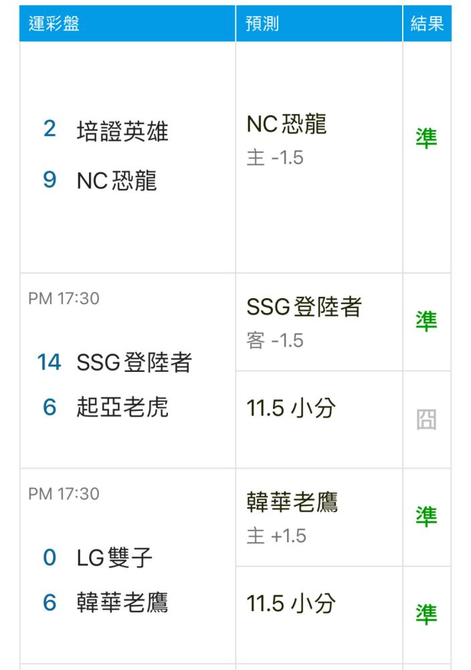Click PM 17:30 time of SSG game
Image resolution: width=471 pixels, height=670 pixels.
64,298
